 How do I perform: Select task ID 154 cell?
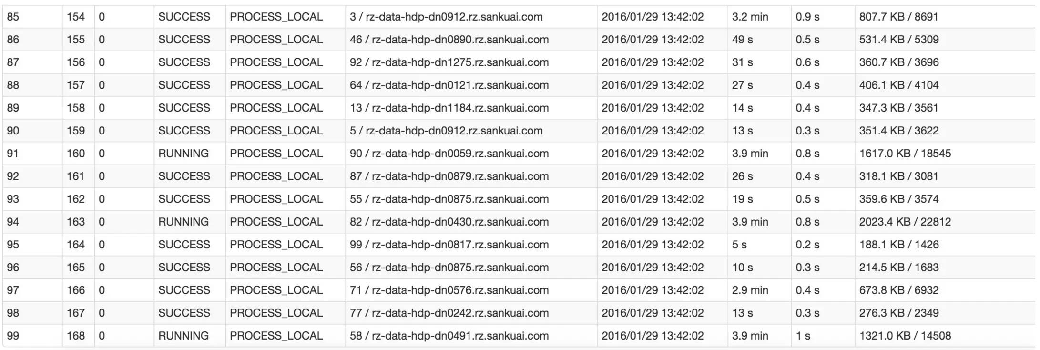78,17
